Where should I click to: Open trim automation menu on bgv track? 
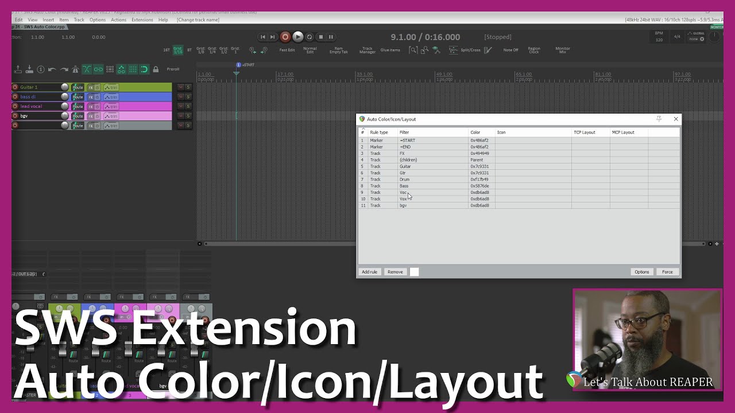111,116
